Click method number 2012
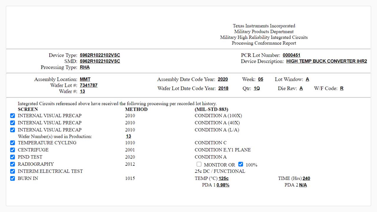This screenshot has width=377, height=212. click(x=130, y=164)
